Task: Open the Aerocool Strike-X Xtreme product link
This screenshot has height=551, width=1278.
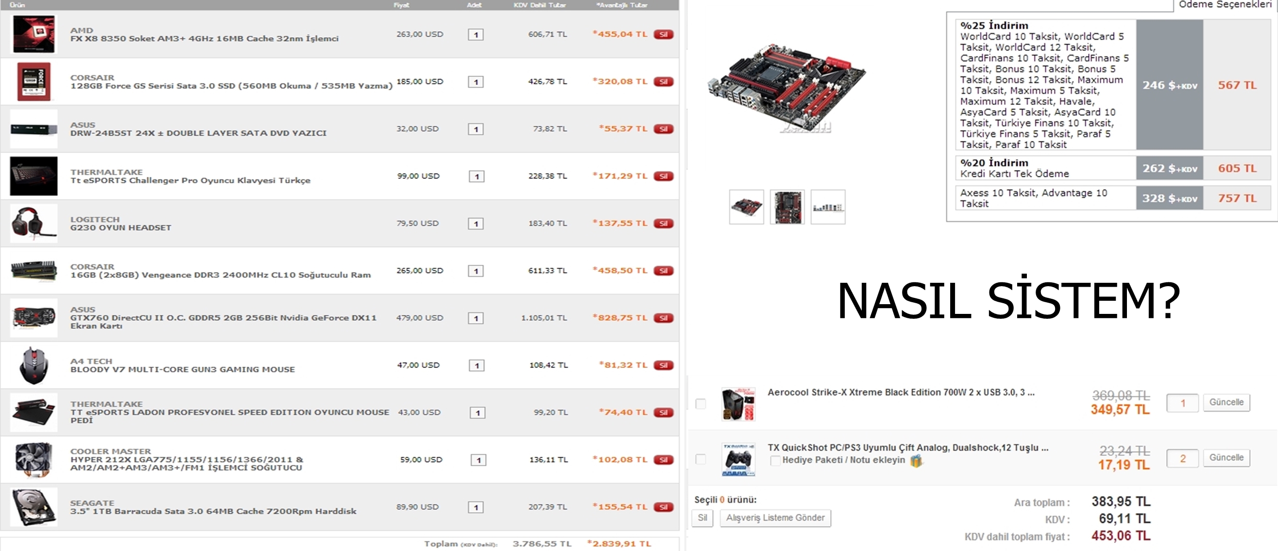Action: click(901, 392)
